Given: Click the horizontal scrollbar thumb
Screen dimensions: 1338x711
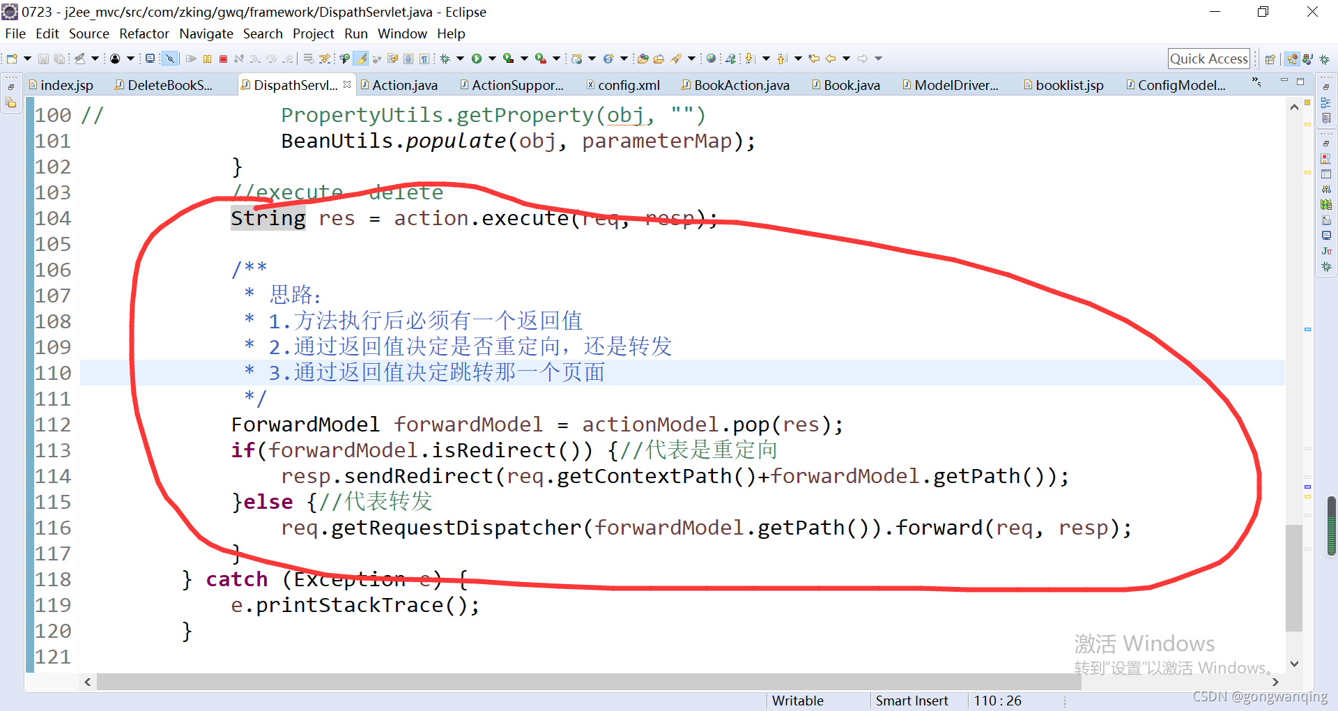Looking at the screenshot, I should click(x=589, y=682).
